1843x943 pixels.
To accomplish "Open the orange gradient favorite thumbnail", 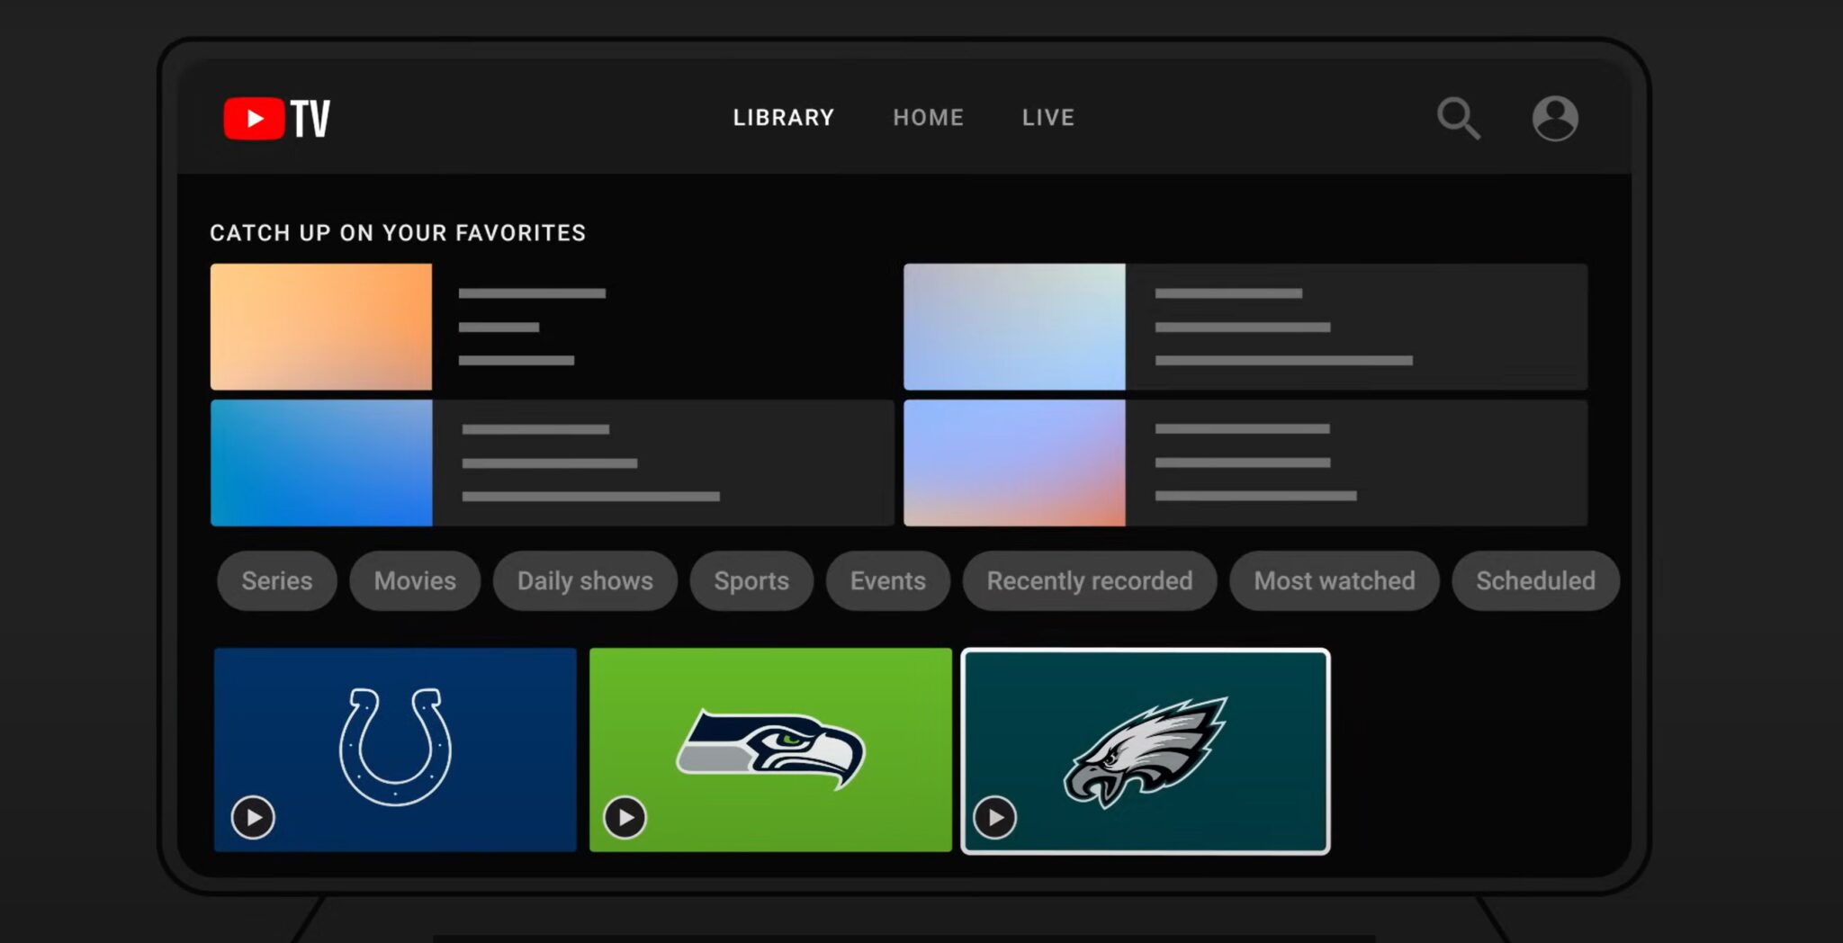I will click(321, 327).
